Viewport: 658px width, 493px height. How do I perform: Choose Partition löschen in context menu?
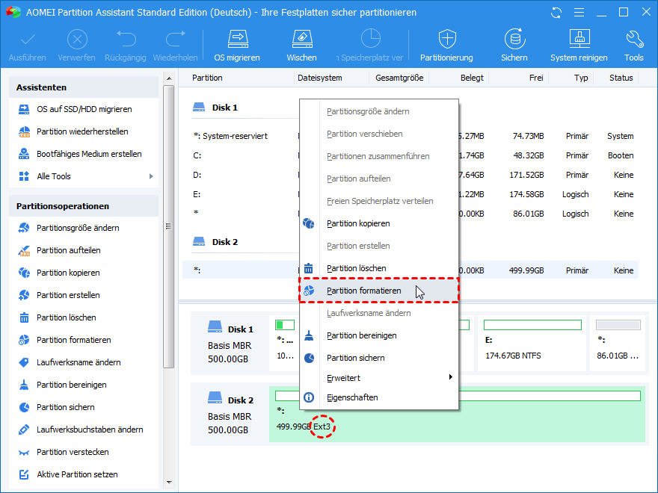[x=356, y=268]
